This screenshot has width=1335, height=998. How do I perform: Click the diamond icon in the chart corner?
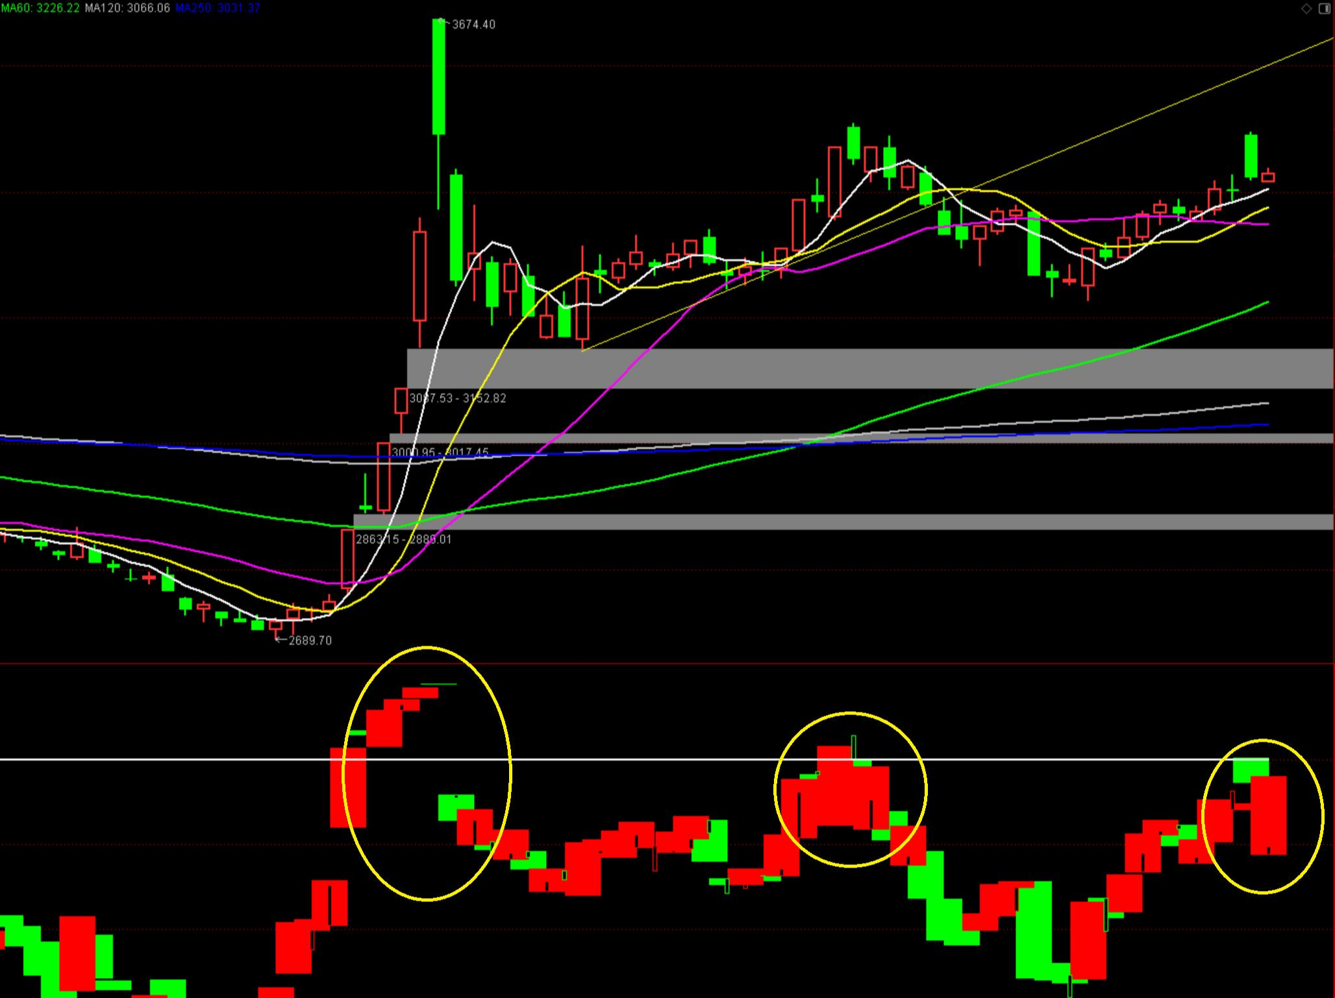[x=1306, y=8]
